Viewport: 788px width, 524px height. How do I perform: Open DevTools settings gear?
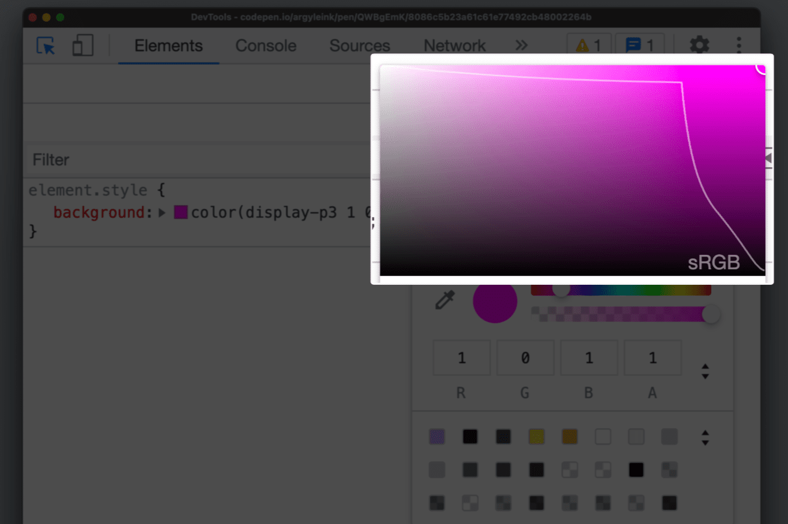(699, 45)
